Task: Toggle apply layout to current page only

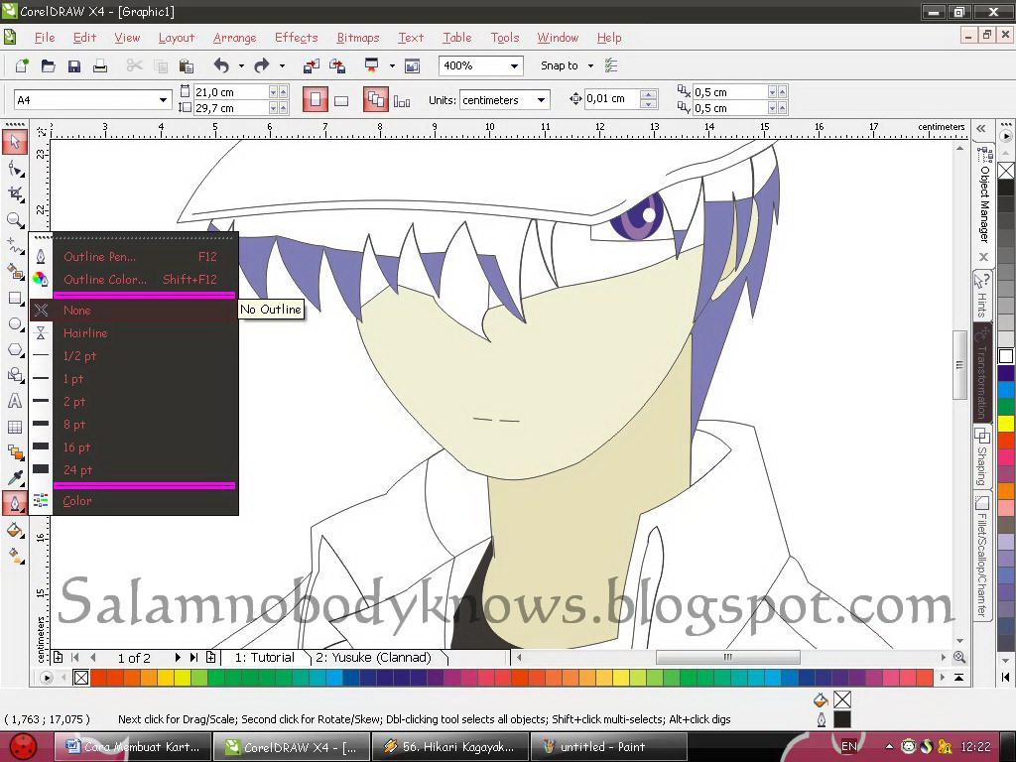Action: (x=402, y=100)
